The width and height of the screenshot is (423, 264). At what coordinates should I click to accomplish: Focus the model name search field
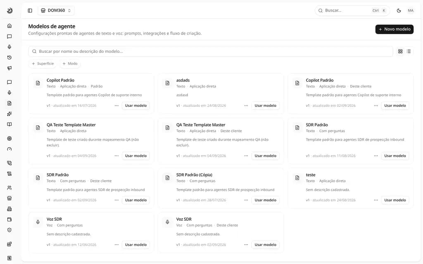(210, 51)
